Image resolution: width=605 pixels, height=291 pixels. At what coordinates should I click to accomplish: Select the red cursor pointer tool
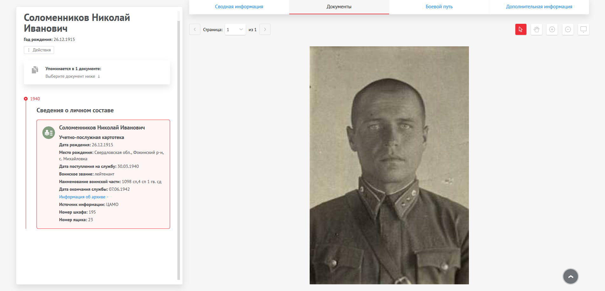pyautogui.click(x=521, y=30)
